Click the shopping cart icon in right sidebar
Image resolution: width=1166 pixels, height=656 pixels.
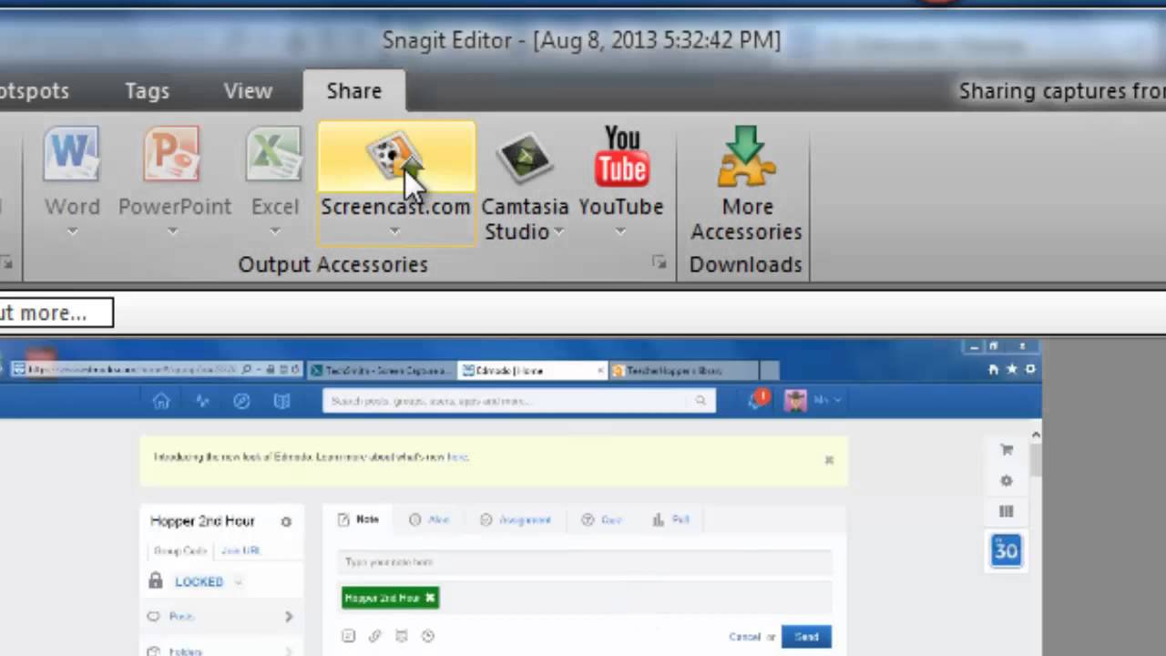tap(1007, 450)
